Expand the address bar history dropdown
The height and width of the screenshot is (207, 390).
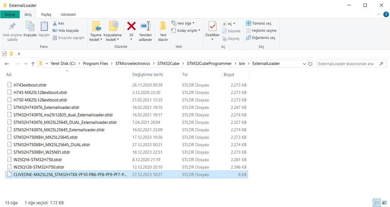point(304,64)
